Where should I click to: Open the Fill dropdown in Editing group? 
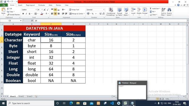pyautogui.click(x=153, y=11)
